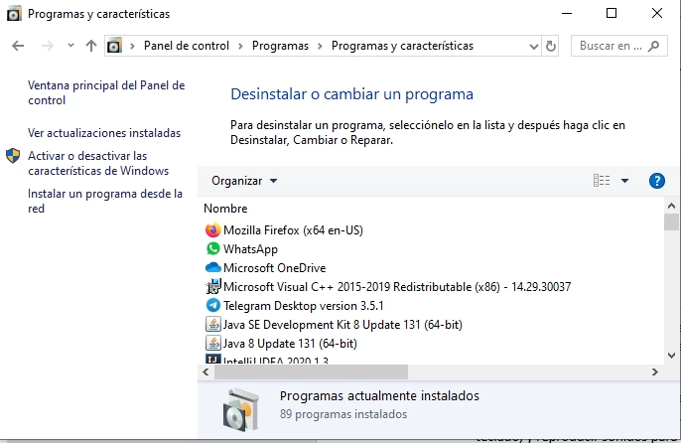Click the installed programs box icon
The height and width of the screenshot is (443, 681).
coord(241,410)
